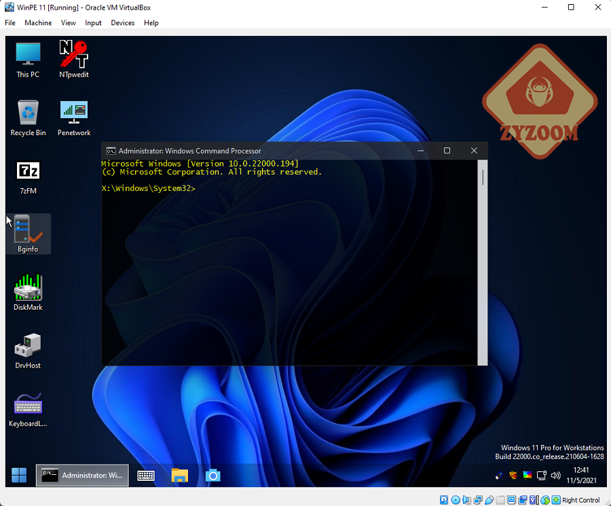Click the volume speaker tray icon

pyautogui.click(x=555, y=475)
